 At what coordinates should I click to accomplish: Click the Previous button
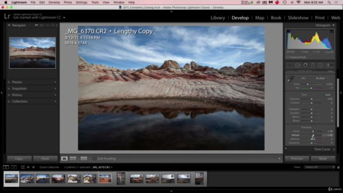click(297, 159)
